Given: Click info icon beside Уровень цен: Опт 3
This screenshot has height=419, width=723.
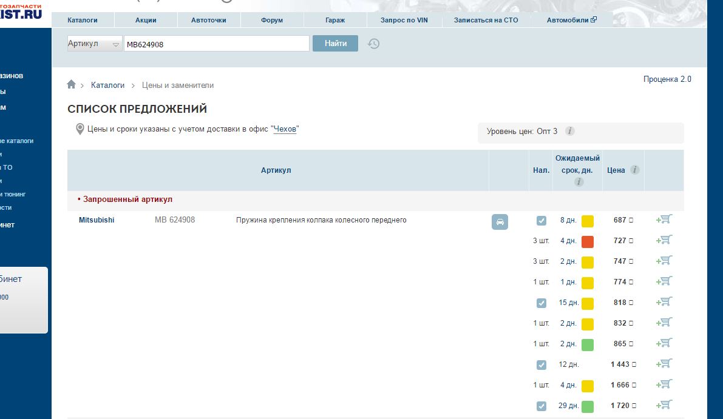Looking at the screenshot, I should (x=570, y=131).
